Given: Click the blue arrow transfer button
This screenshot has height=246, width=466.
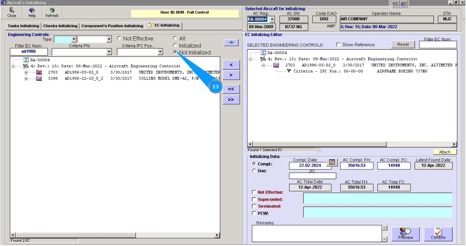Looking at the screenshot, I should (230, 43).
